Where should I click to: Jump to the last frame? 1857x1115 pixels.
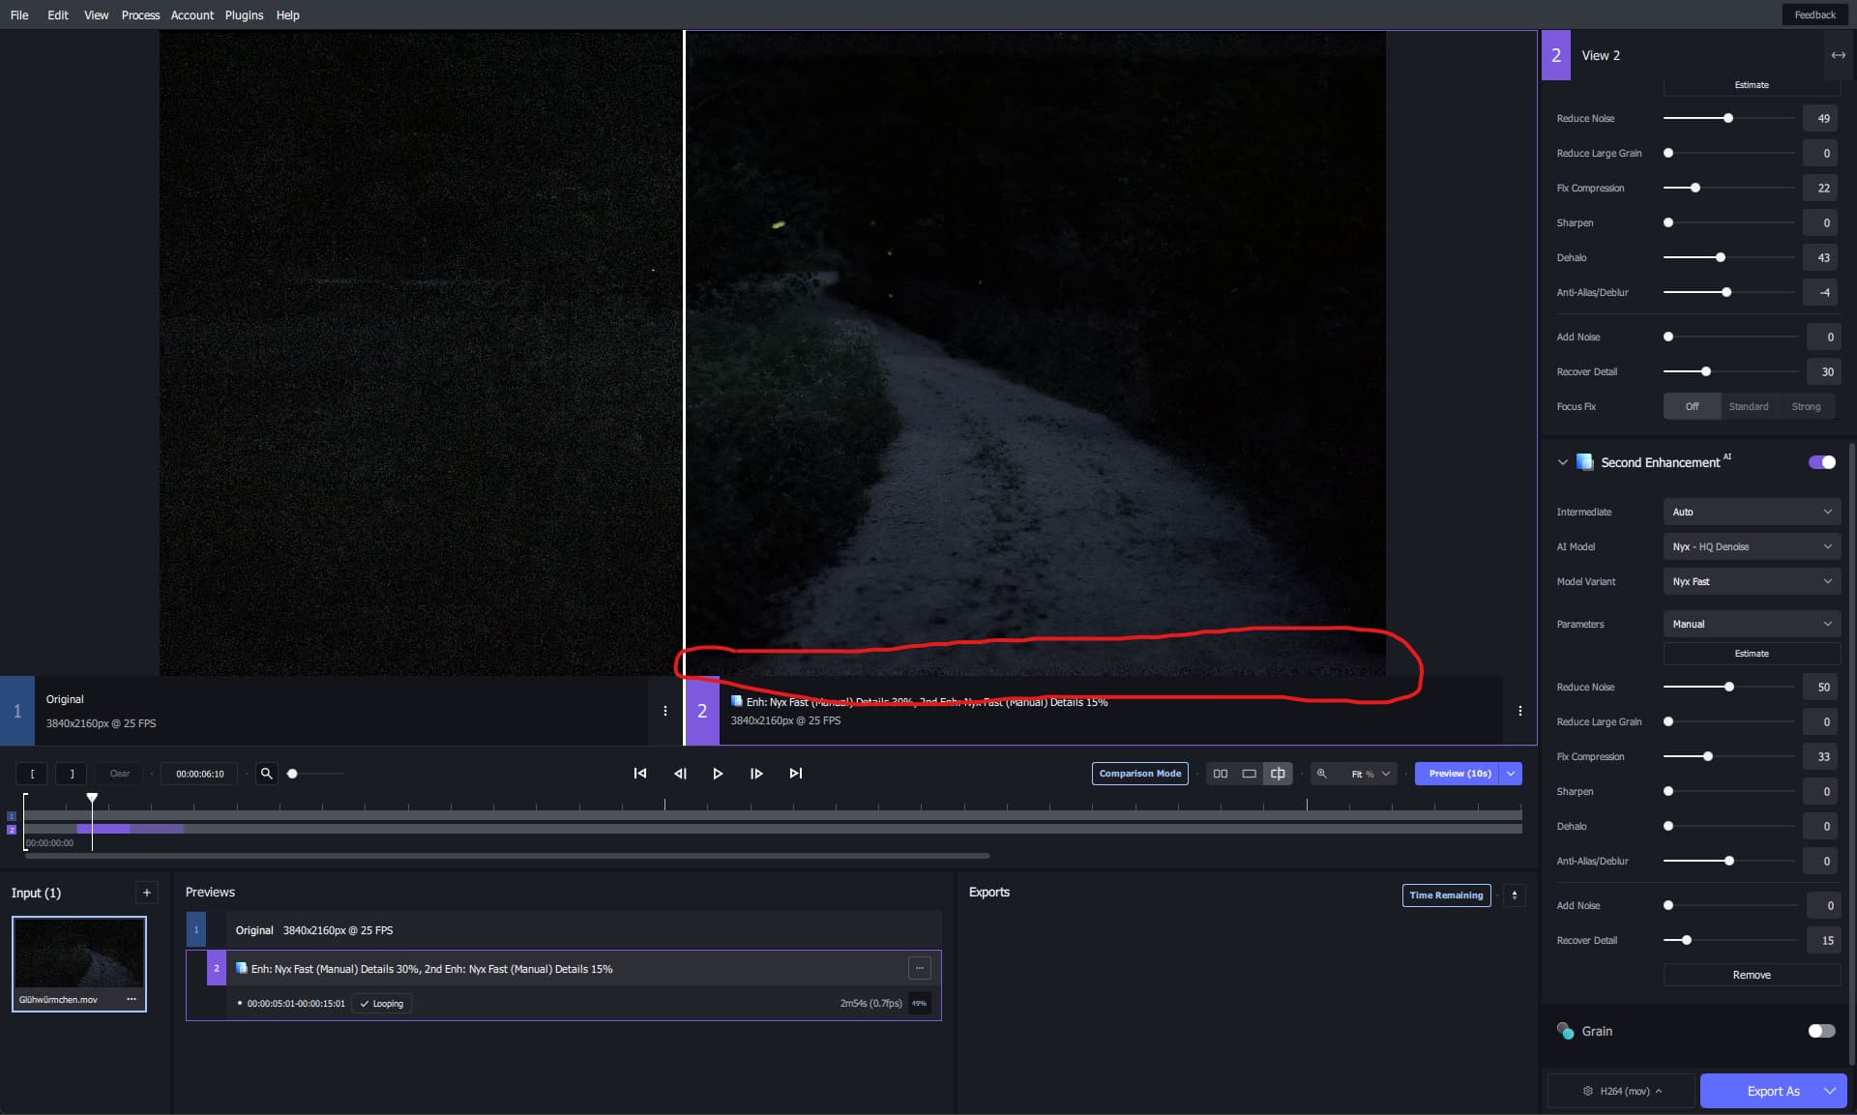(x=795, y=774)
